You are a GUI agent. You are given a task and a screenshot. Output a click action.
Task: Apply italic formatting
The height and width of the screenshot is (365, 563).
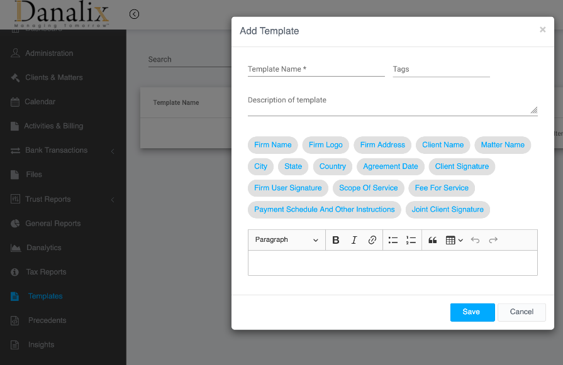(354, 240)
